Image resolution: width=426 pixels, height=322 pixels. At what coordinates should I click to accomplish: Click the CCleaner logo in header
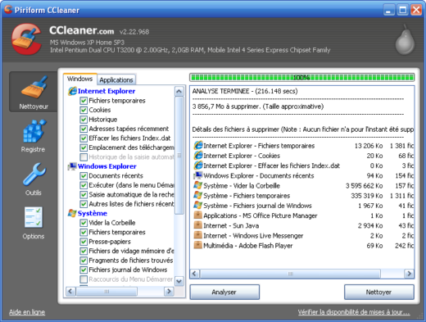[26, 39]
